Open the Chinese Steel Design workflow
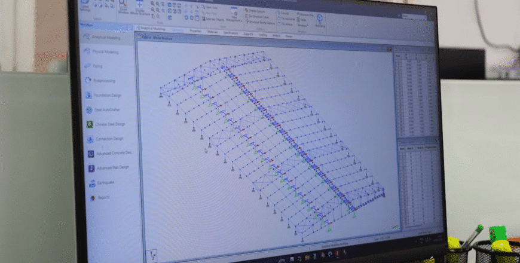Viewport: 520px width, 263px height. 110,124
